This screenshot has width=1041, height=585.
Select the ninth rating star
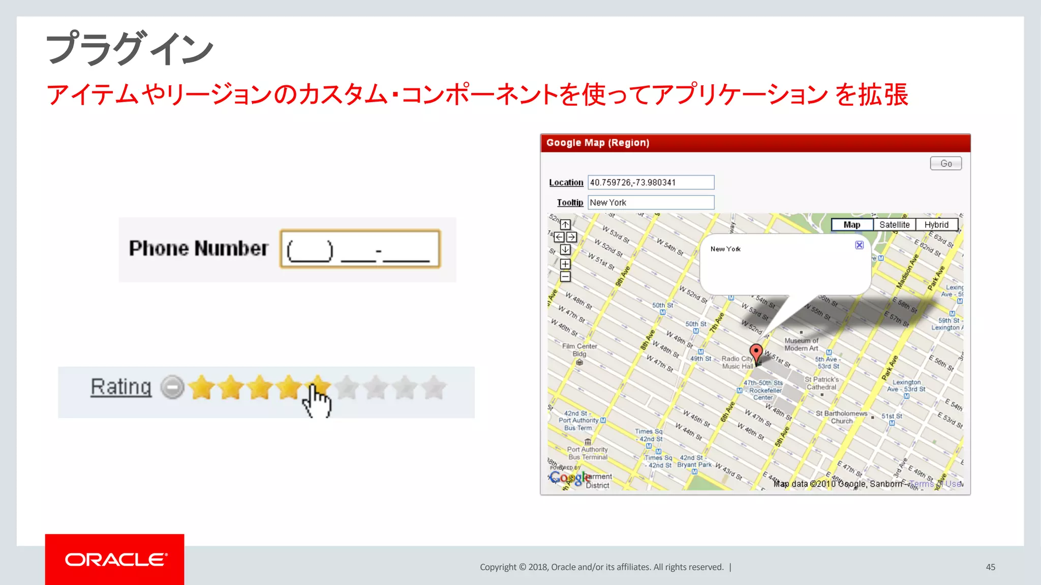(435, 387)
